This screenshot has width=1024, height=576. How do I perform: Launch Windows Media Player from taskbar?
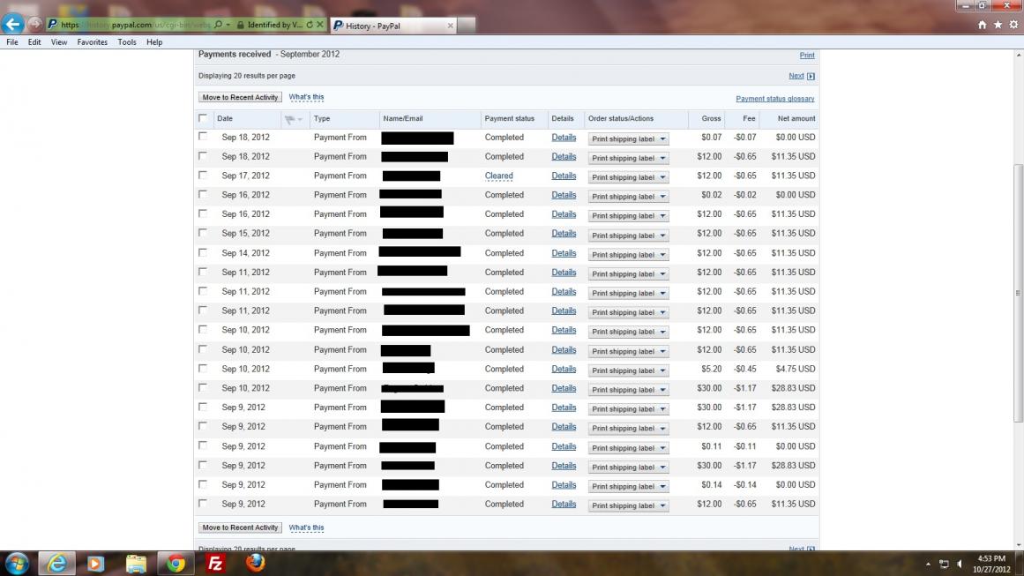(x=96, y=563)
